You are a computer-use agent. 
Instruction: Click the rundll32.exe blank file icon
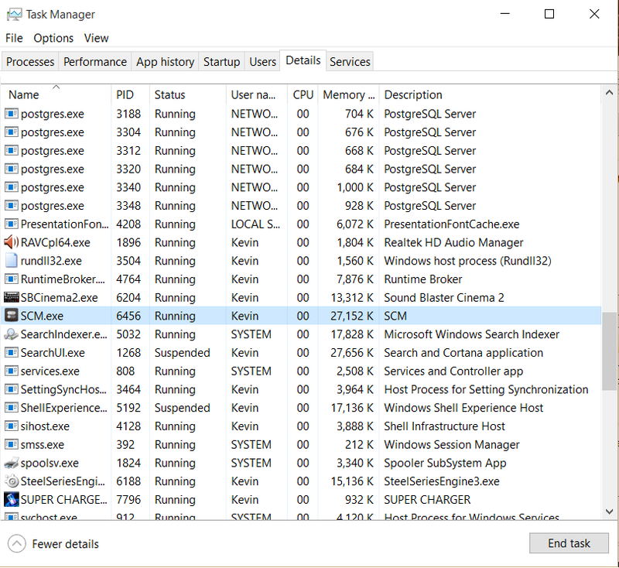point(11,261)
